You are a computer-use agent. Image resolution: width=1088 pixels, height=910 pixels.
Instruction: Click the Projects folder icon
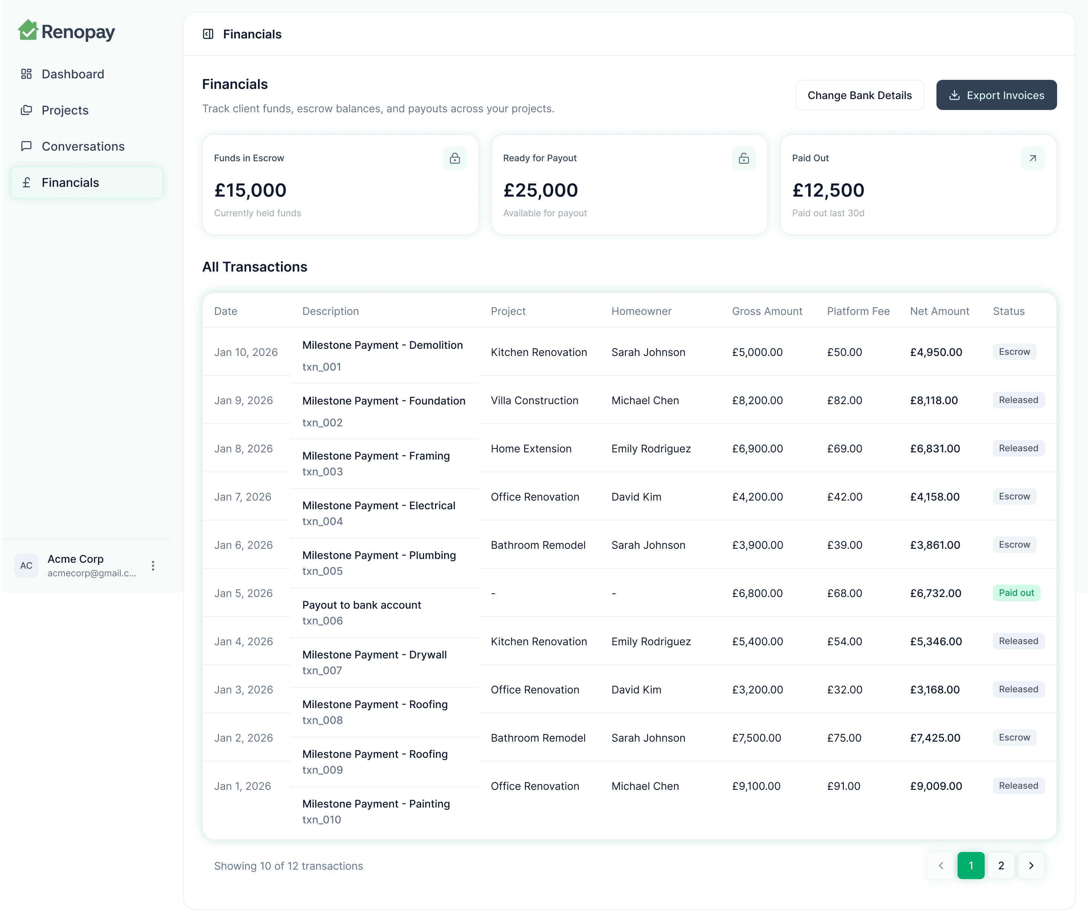click(x=26, y=110)
